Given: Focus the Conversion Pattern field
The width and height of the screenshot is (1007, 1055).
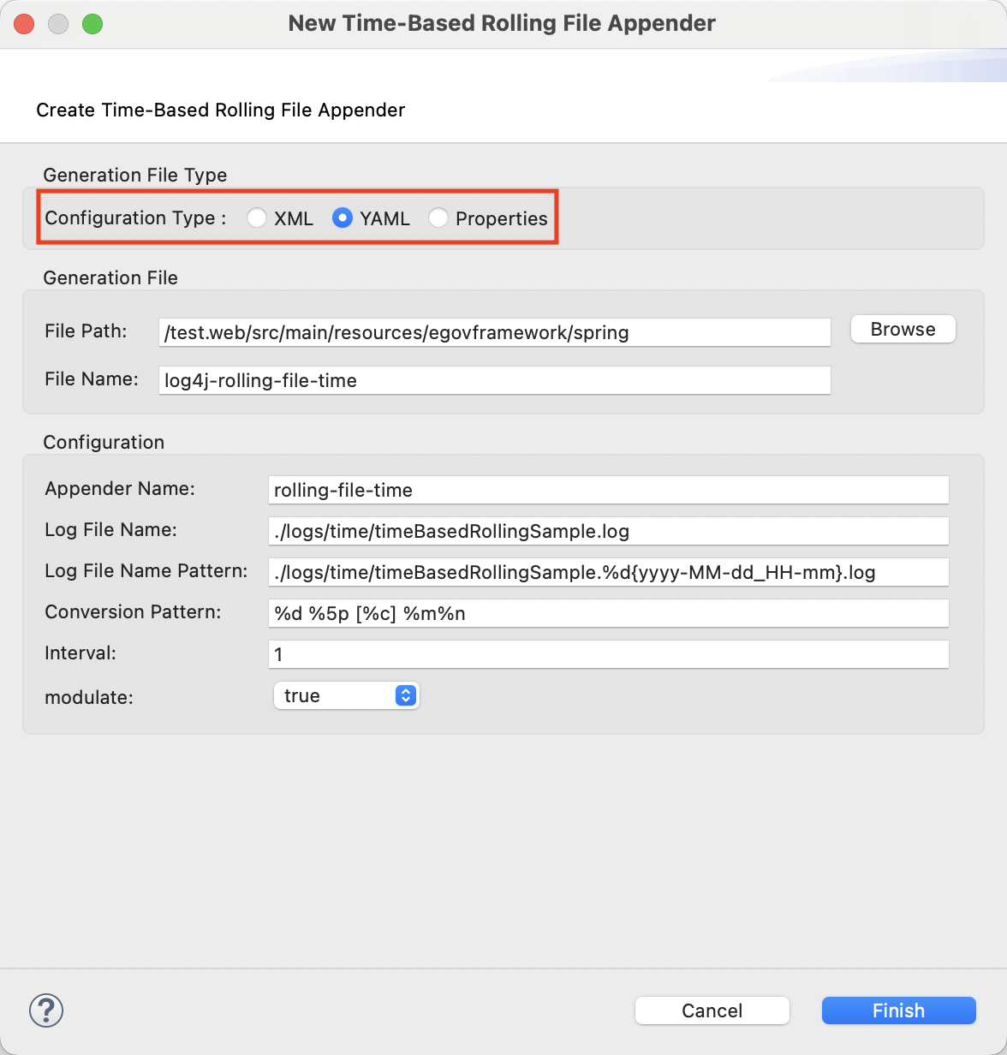Looking at the screenshot, I should [608, 613].
